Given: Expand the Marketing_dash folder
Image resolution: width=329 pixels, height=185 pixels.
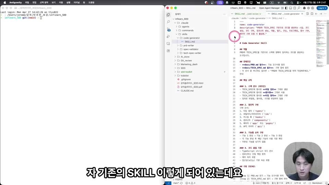Looking at the screenshot, I should tap(175, 64).
